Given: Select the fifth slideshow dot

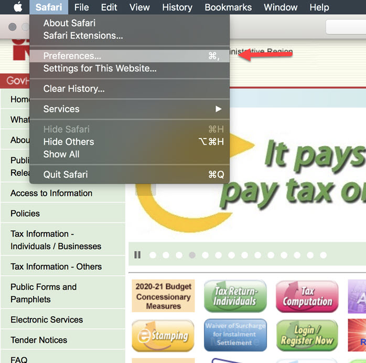Looking at the screenshot, I should (205, 255).
